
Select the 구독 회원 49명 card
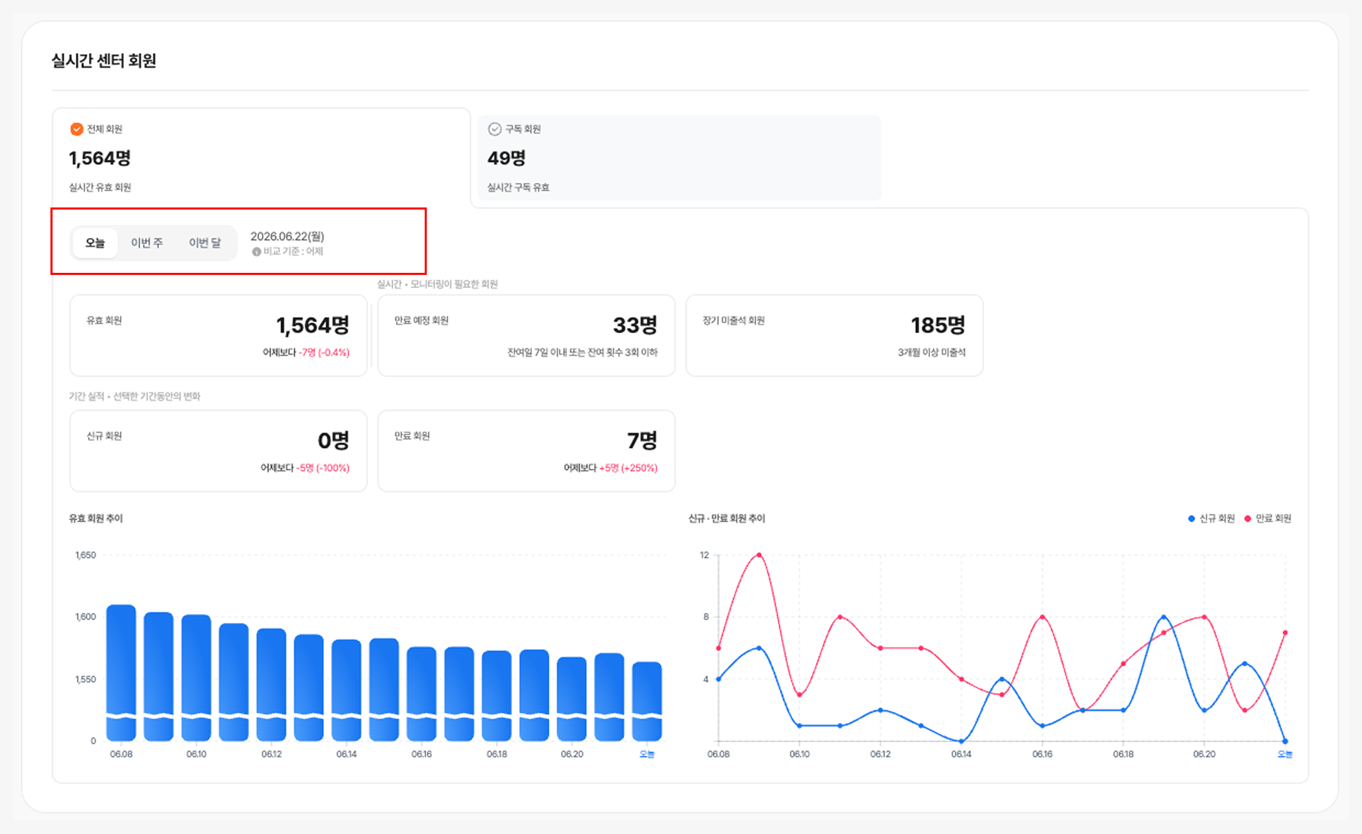tap(679, 157)
